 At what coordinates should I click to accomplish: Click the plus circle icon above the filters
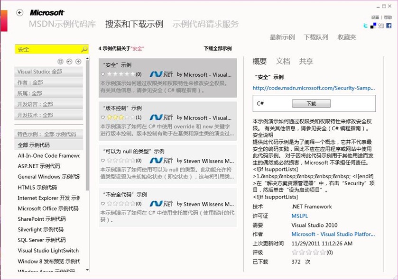pos(78,62)
